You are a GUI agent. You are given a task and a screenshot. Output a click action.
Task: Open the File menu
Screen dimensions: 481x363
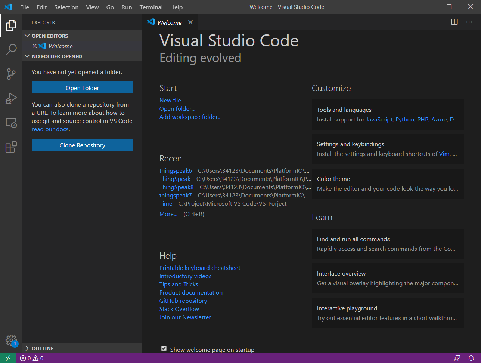click(x=25, y=7)
